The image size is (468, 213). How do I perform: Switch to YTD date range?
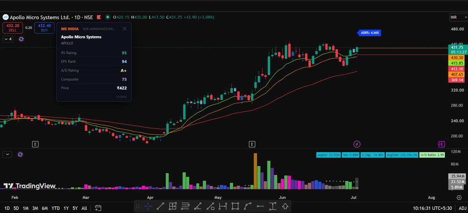[56, 208]
